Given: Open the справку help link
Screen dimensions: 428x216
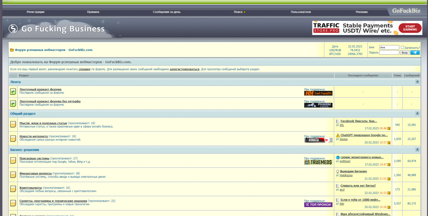Looking at the screenshot, I should (84, 69).
